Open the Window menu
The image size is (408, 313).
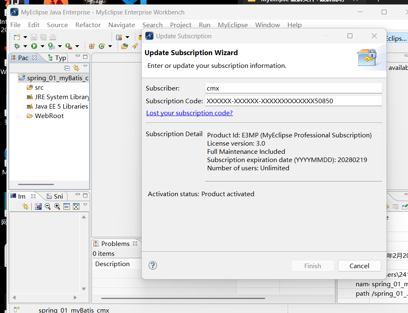268,25
